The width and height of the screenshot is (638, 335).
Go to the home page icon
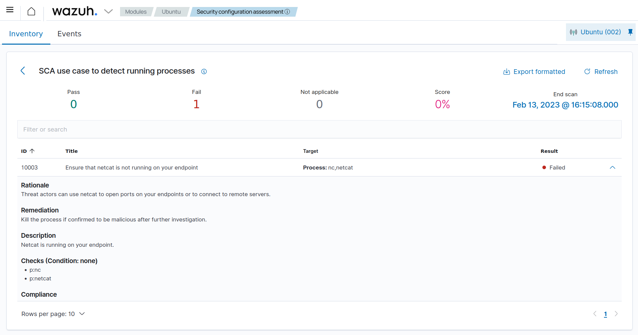31,12
